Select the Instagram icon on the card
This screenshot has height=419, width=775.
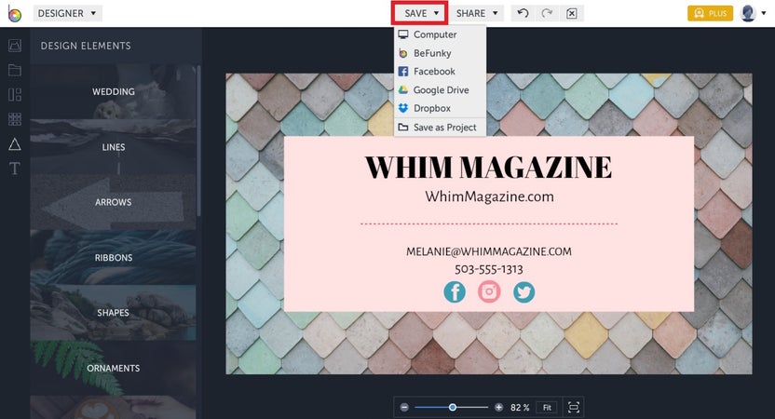(489, 291)
